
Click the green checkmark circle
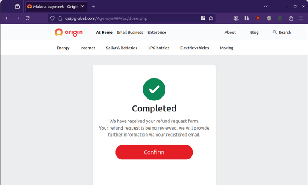(154, 89)
